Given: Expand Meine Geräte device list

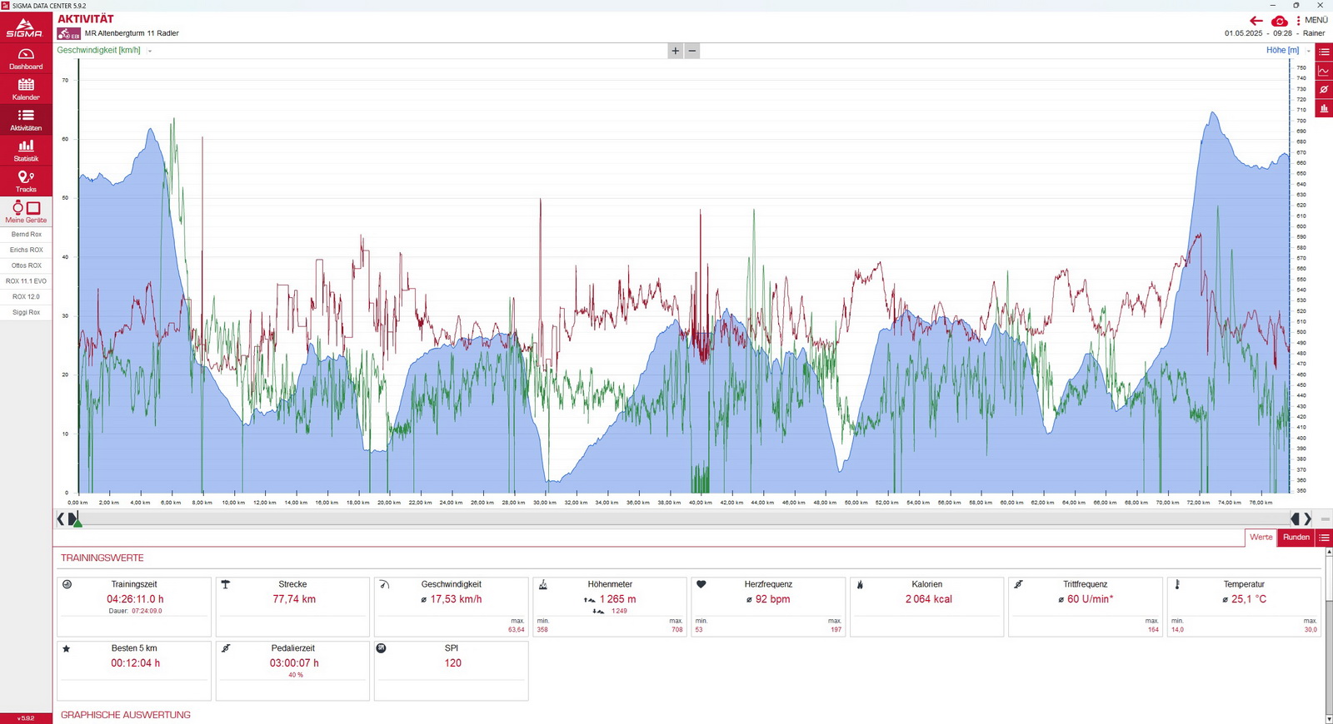Looking at the screenshot, I should pos(26,211).
